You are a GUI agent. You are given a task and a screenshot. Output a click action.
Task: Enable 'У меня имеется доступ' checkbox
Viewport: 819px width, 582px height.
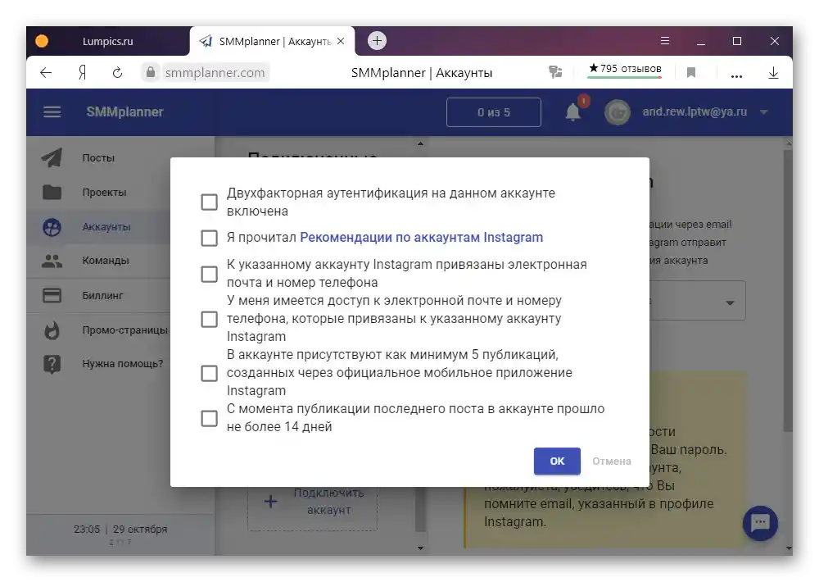209,319
